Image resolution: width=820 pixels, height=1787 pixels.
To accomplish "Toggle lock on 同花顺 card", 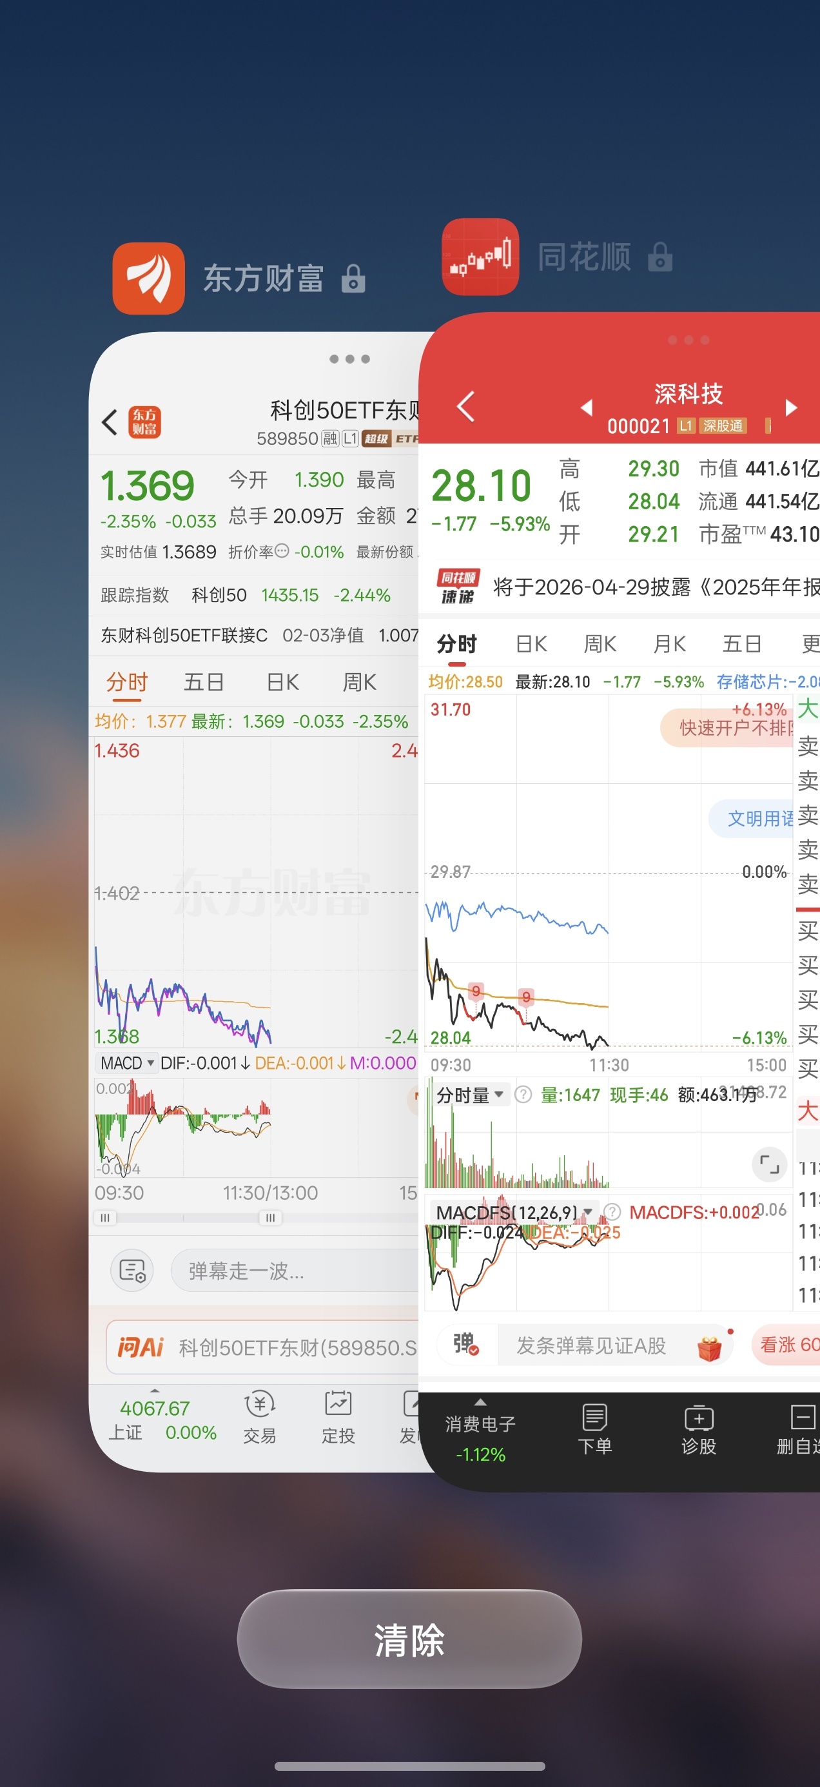I will click(659, 257).
